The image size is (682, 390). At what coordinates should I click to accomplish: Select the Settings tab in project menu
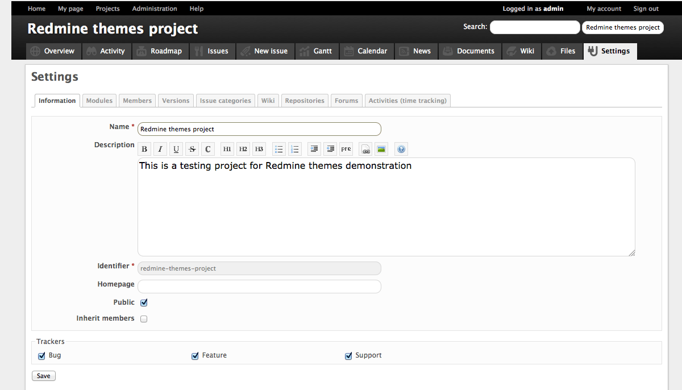coord(610,51)
